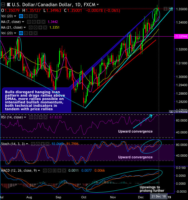Click the RSI (14, close) indicator label

[x=12, y=117]
